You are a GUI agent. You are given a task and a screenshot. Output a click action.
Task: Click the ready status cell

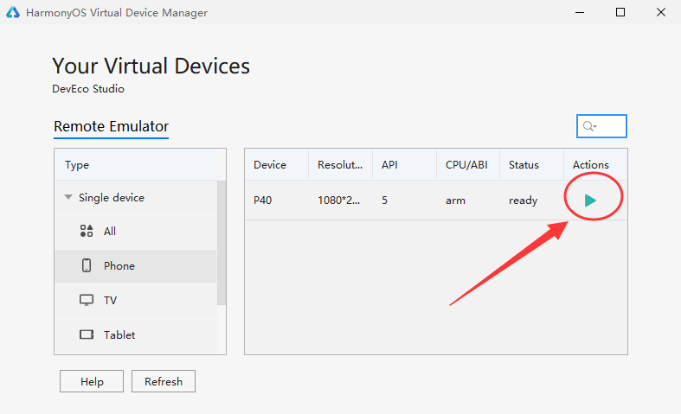click(x=524, y=201)
